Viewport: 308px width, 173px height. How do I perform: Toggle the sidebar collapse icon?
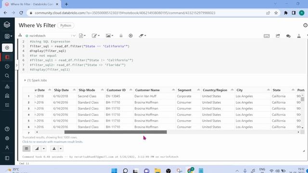coord(7,158)
